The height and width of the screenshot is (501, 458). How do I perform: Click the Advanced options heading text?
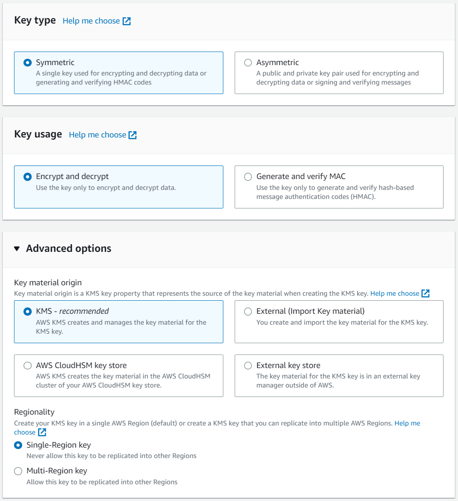tap(69, 249)
